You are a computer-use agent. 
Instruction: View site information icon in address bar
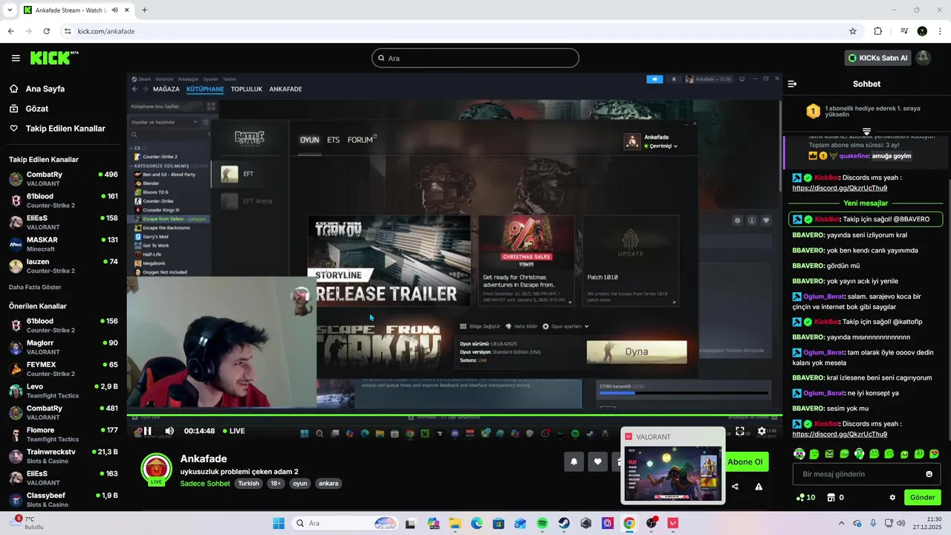pos(68,31)
